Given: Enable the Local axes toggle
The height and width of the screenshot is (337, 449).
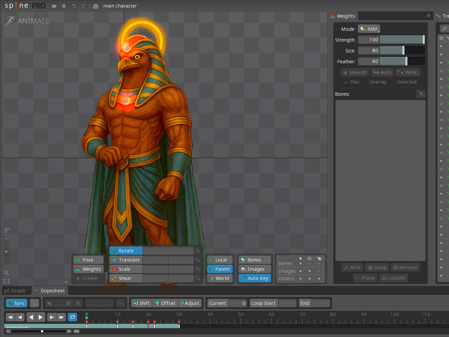Looking at the screenshot, I should click(x=220, y=260).
